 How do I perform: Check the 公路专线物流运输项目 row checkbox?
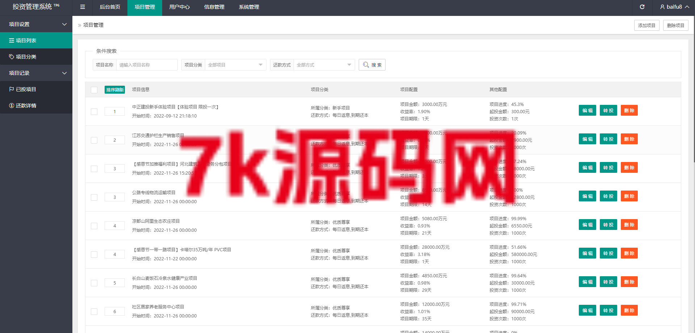94,197
